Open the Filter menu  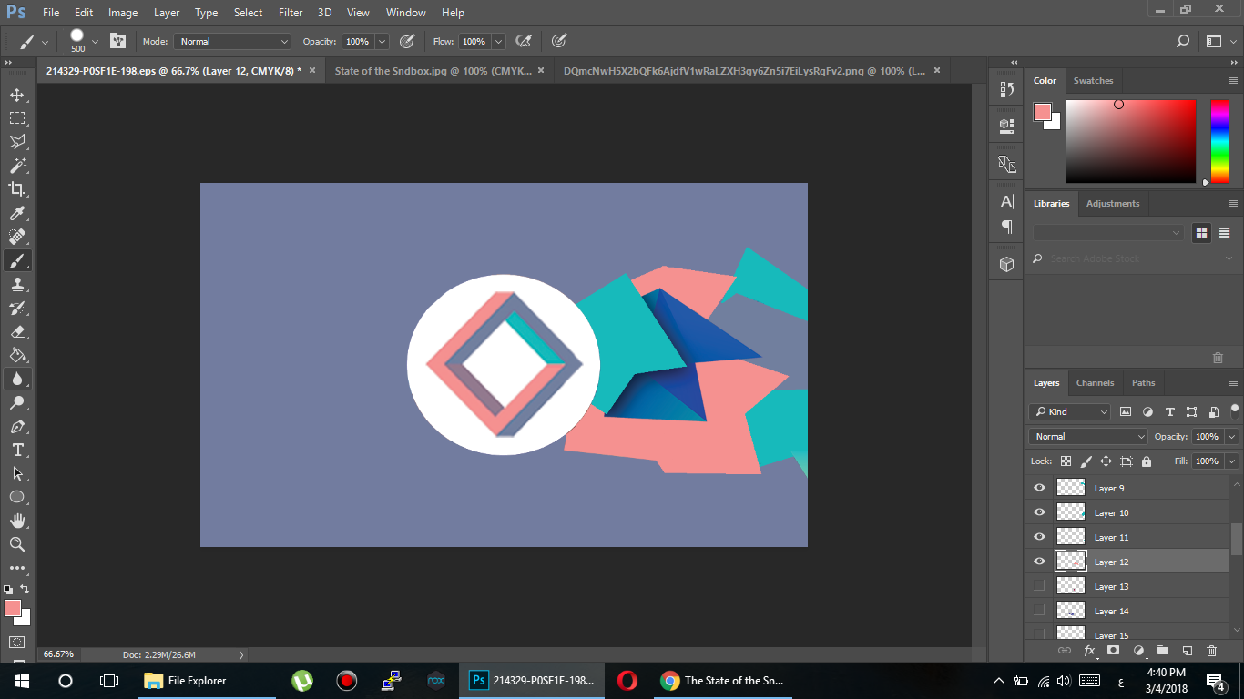tap(290, 12)
